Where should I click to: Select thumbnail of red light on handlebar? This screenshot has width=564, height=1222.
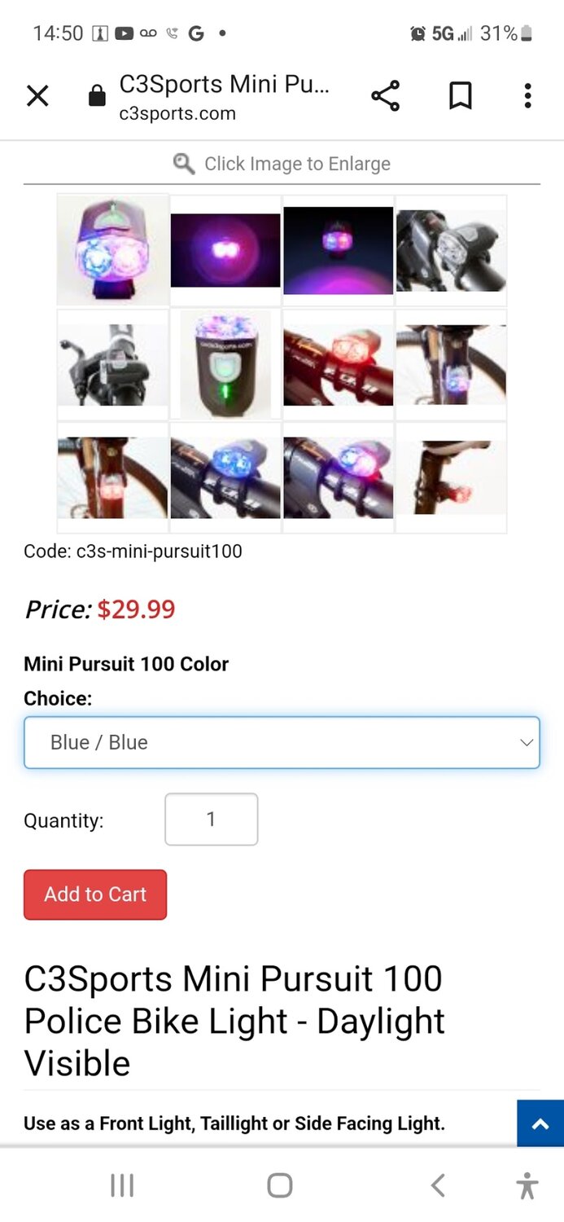coord(339,364)
